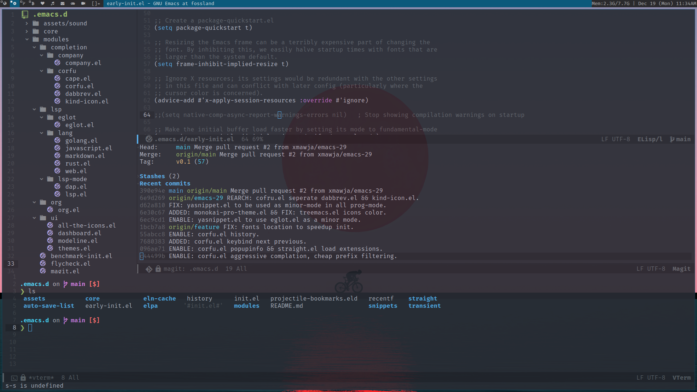Open javascript.el in the tree
The width and height of the screenshot is (697, 392).
(x=89, y=148)
